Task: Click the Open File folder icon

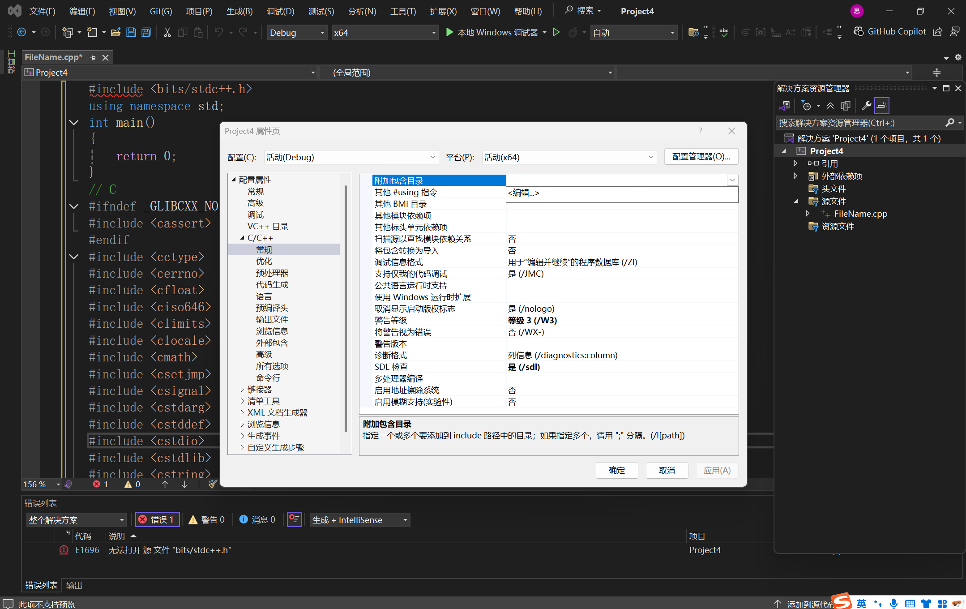Action: [115, 32]
